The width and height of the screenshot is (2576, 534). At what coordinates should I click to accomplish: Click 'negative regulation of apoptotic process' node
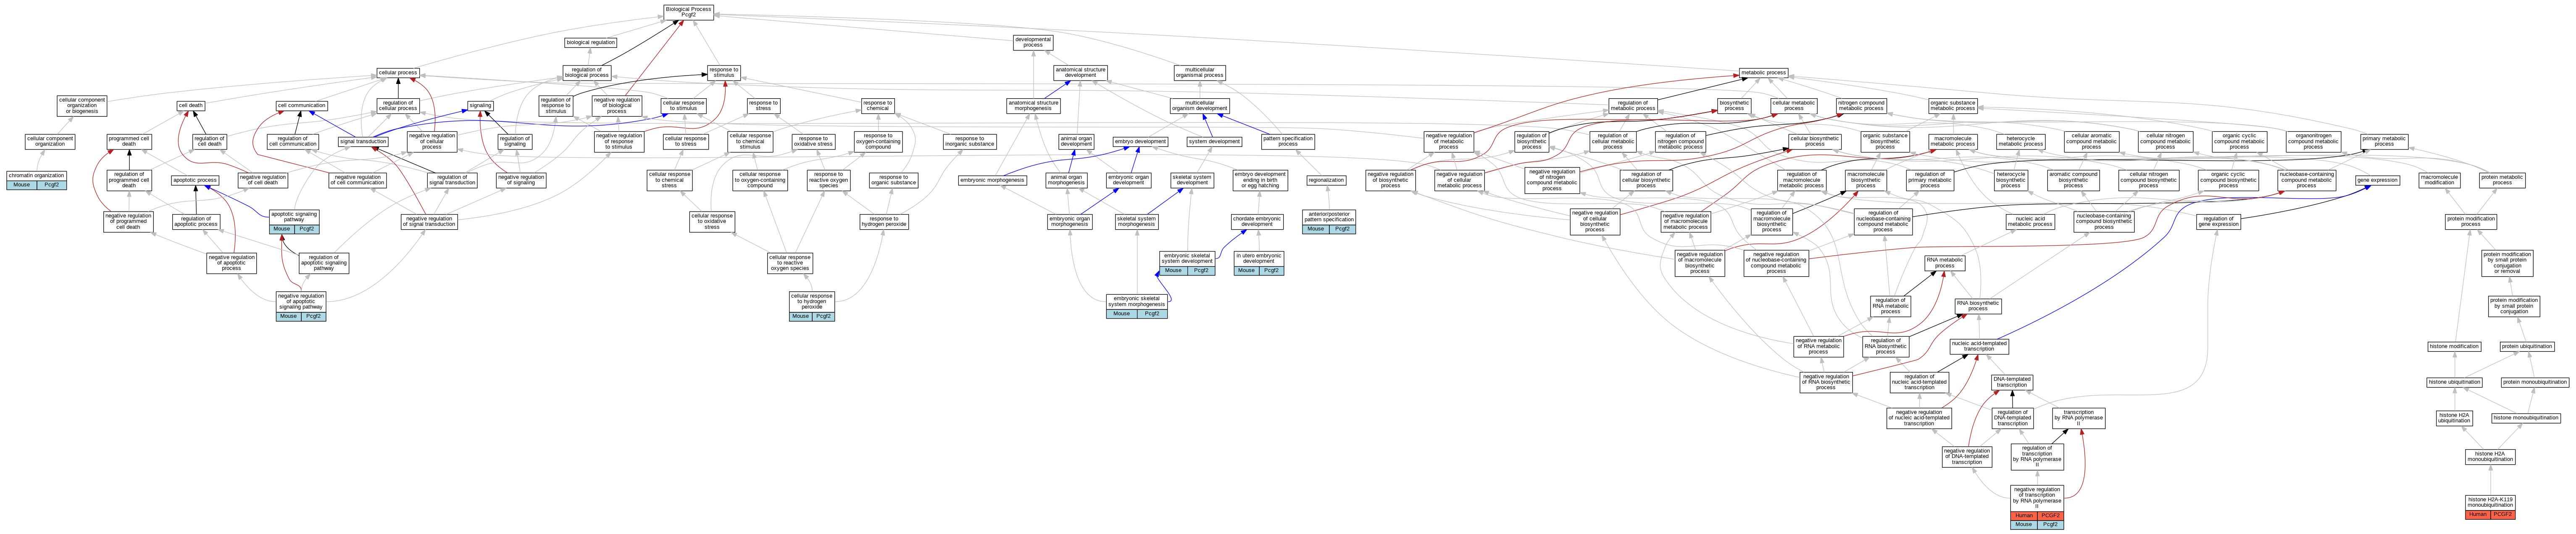pyautogui.click(x=232, y=263)
